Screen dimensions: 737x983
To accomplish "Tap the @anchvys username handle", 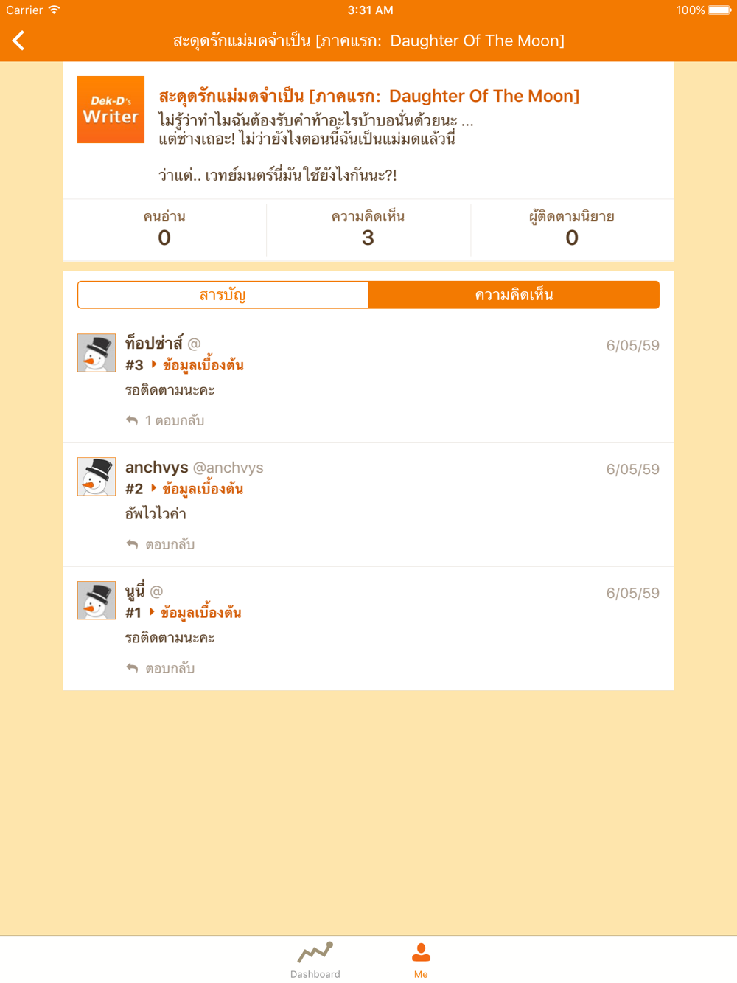I will point(228,468).
